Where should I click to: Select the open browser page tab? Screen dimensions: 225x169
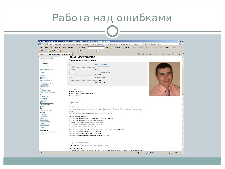point(56,54)
